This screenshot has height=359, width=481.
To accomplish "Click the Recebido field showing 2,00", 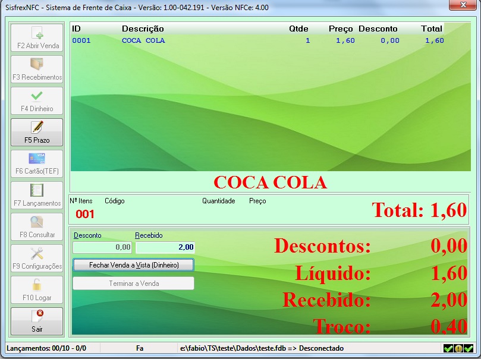I will pyautogui.click(x=165, y=247).
